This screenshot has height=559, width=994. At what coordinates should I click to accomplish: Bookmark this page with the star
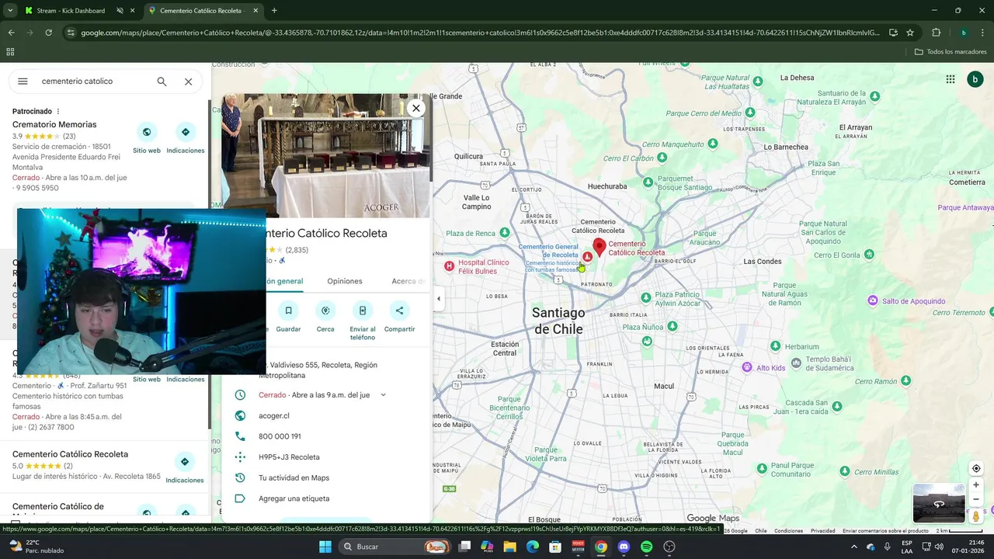(x=910, y=33)
